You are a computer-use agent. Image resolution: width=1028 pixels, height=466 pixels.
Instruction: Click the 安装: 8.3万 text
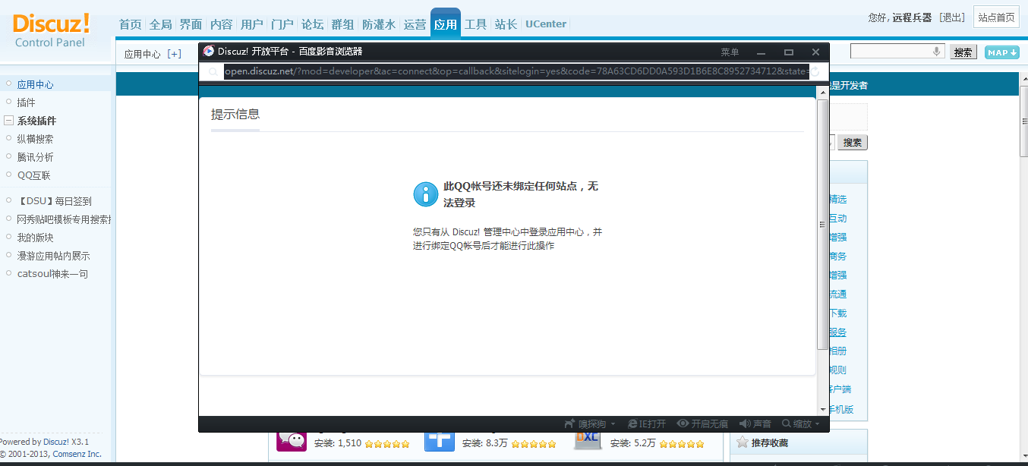tap(484, 443)
